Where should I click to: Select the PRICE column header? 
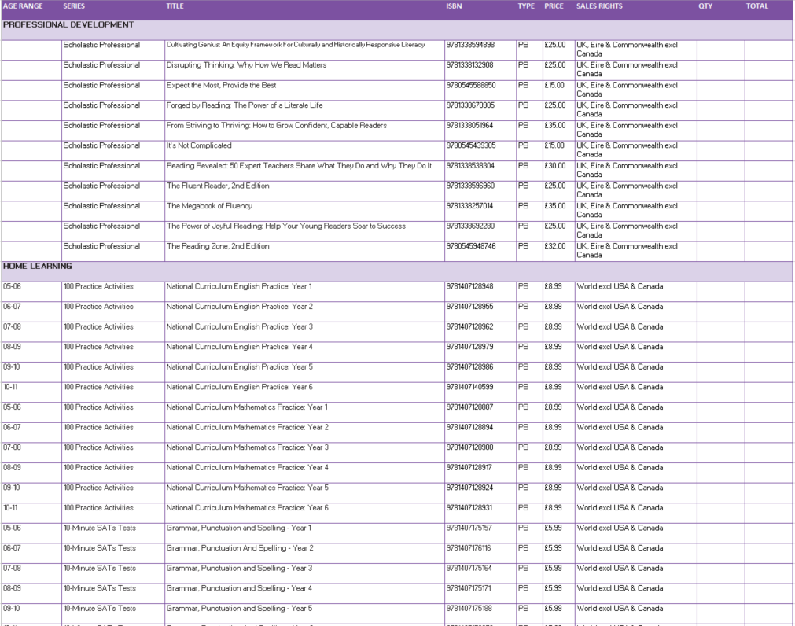coord(554,6)
